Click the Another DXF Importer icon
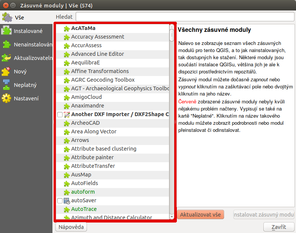This screenshot has width=296, height=233. [67, 115]
